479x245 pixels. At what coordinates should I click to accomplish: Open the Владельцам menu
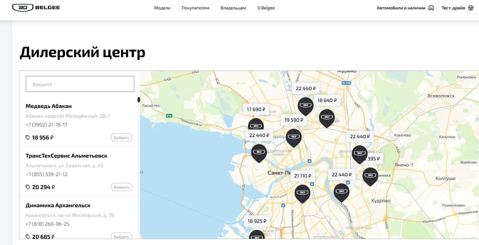point(233,8)
